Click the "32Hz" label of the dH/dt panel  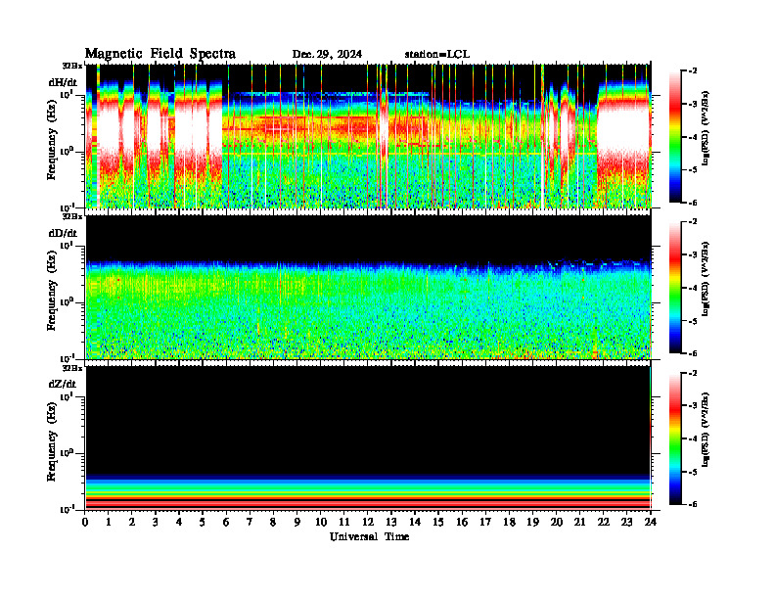[72, 65]
